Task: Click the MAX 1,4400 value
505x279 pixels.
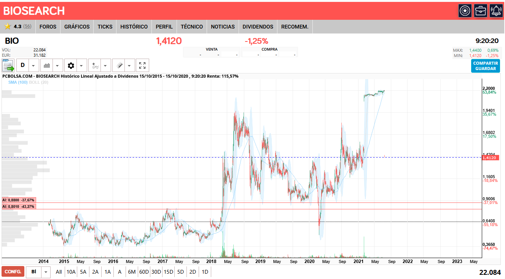Action: pos(475,50)
